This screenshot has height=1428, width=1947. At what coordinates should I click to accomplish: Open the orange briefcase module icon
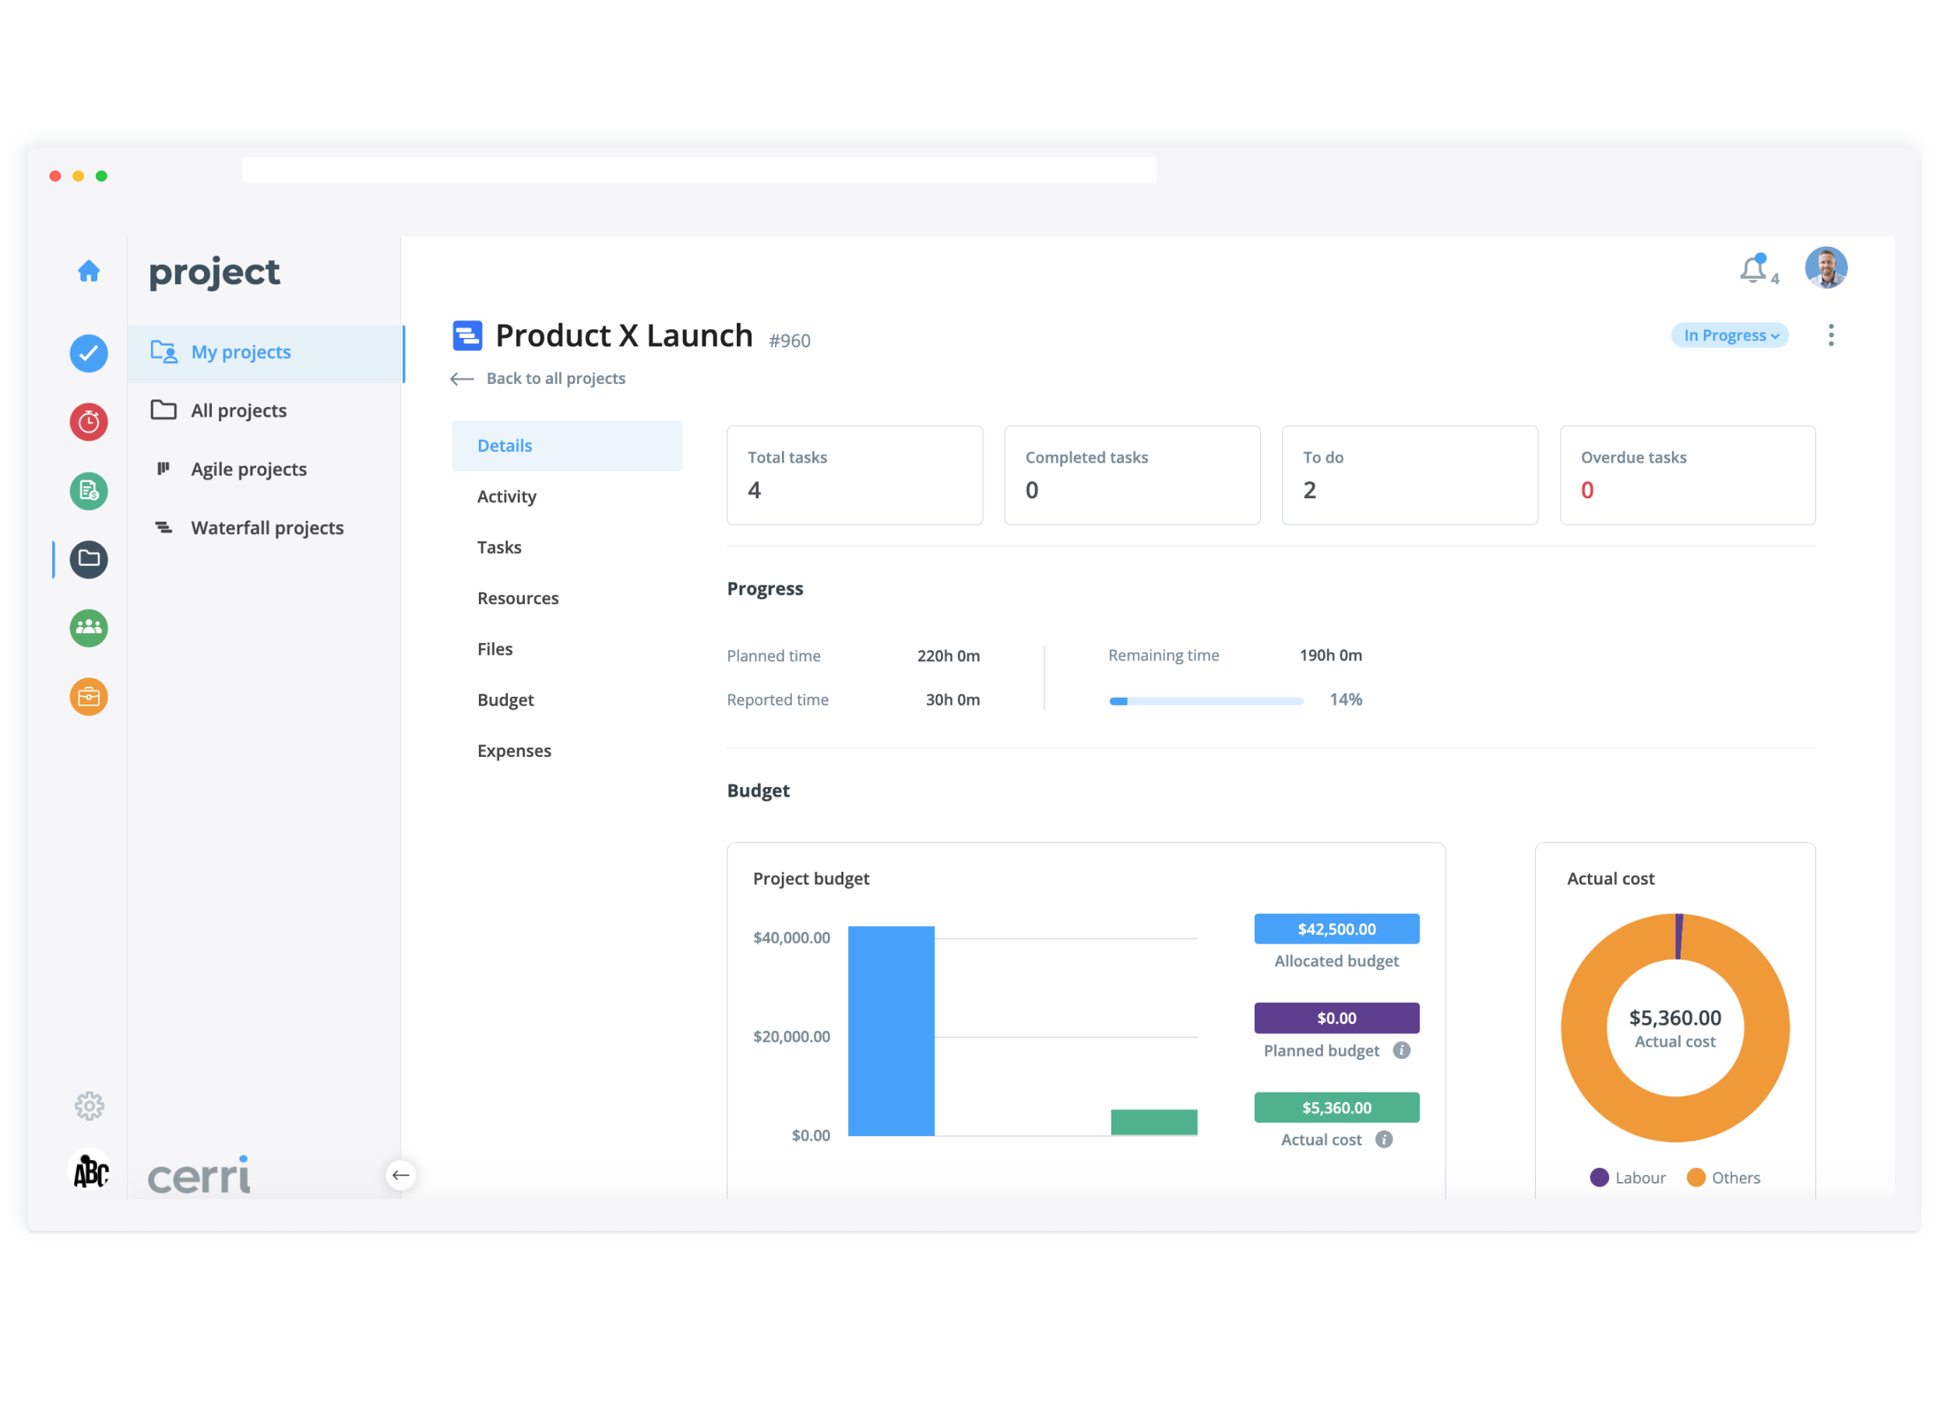pos(88,697)
